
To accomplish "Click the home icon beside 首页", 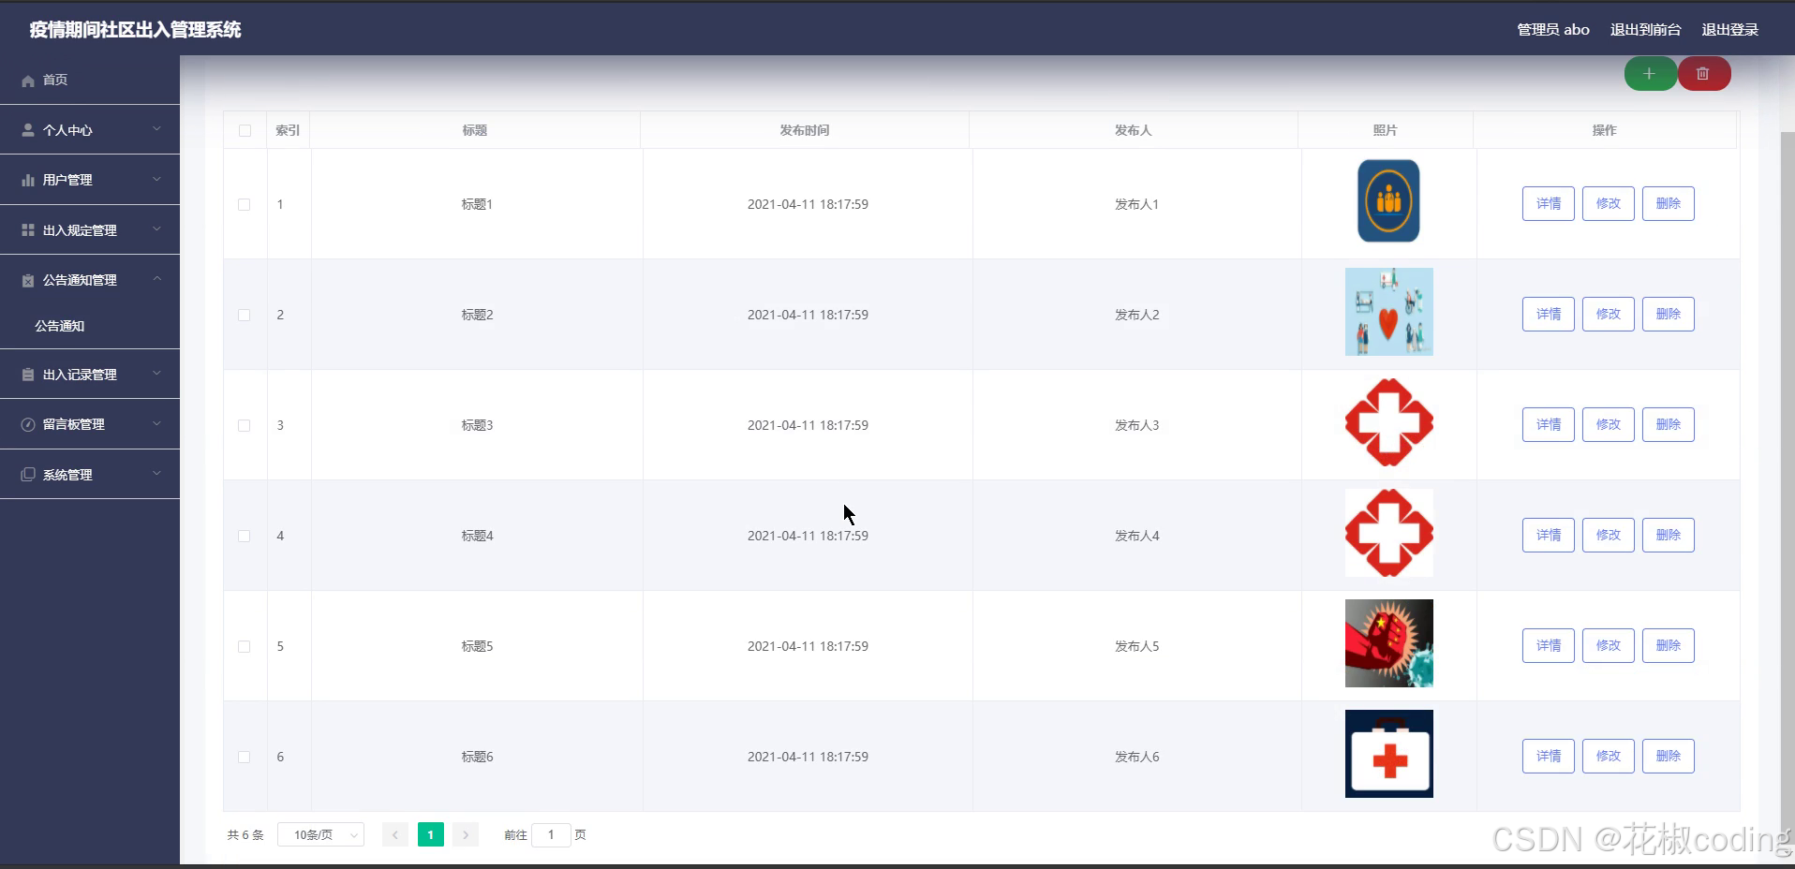I will 28,81.
